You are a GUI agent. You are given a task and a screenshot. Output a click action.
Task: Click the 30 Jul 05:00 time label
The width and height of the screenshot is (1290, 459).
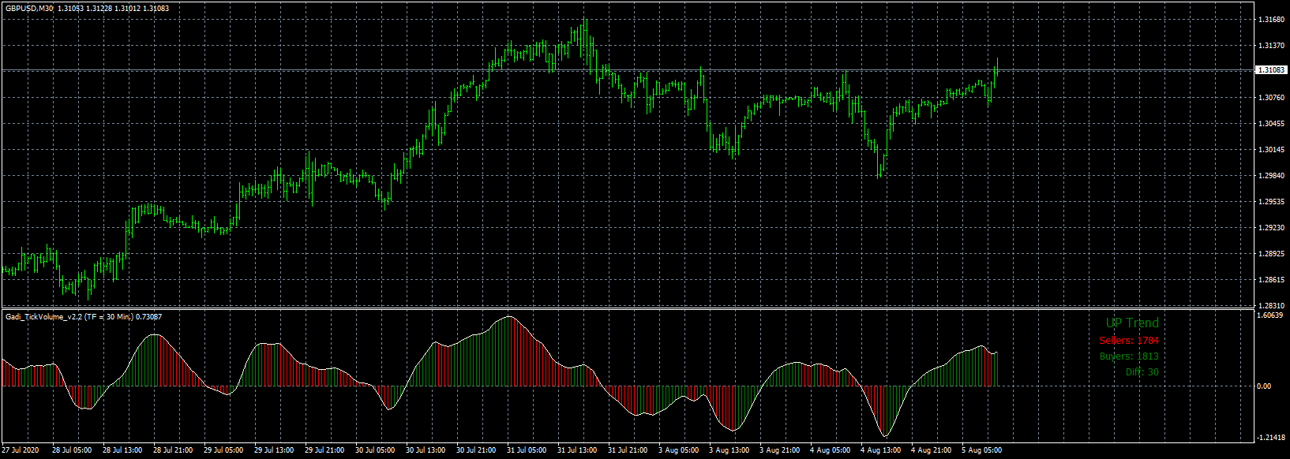375,450
